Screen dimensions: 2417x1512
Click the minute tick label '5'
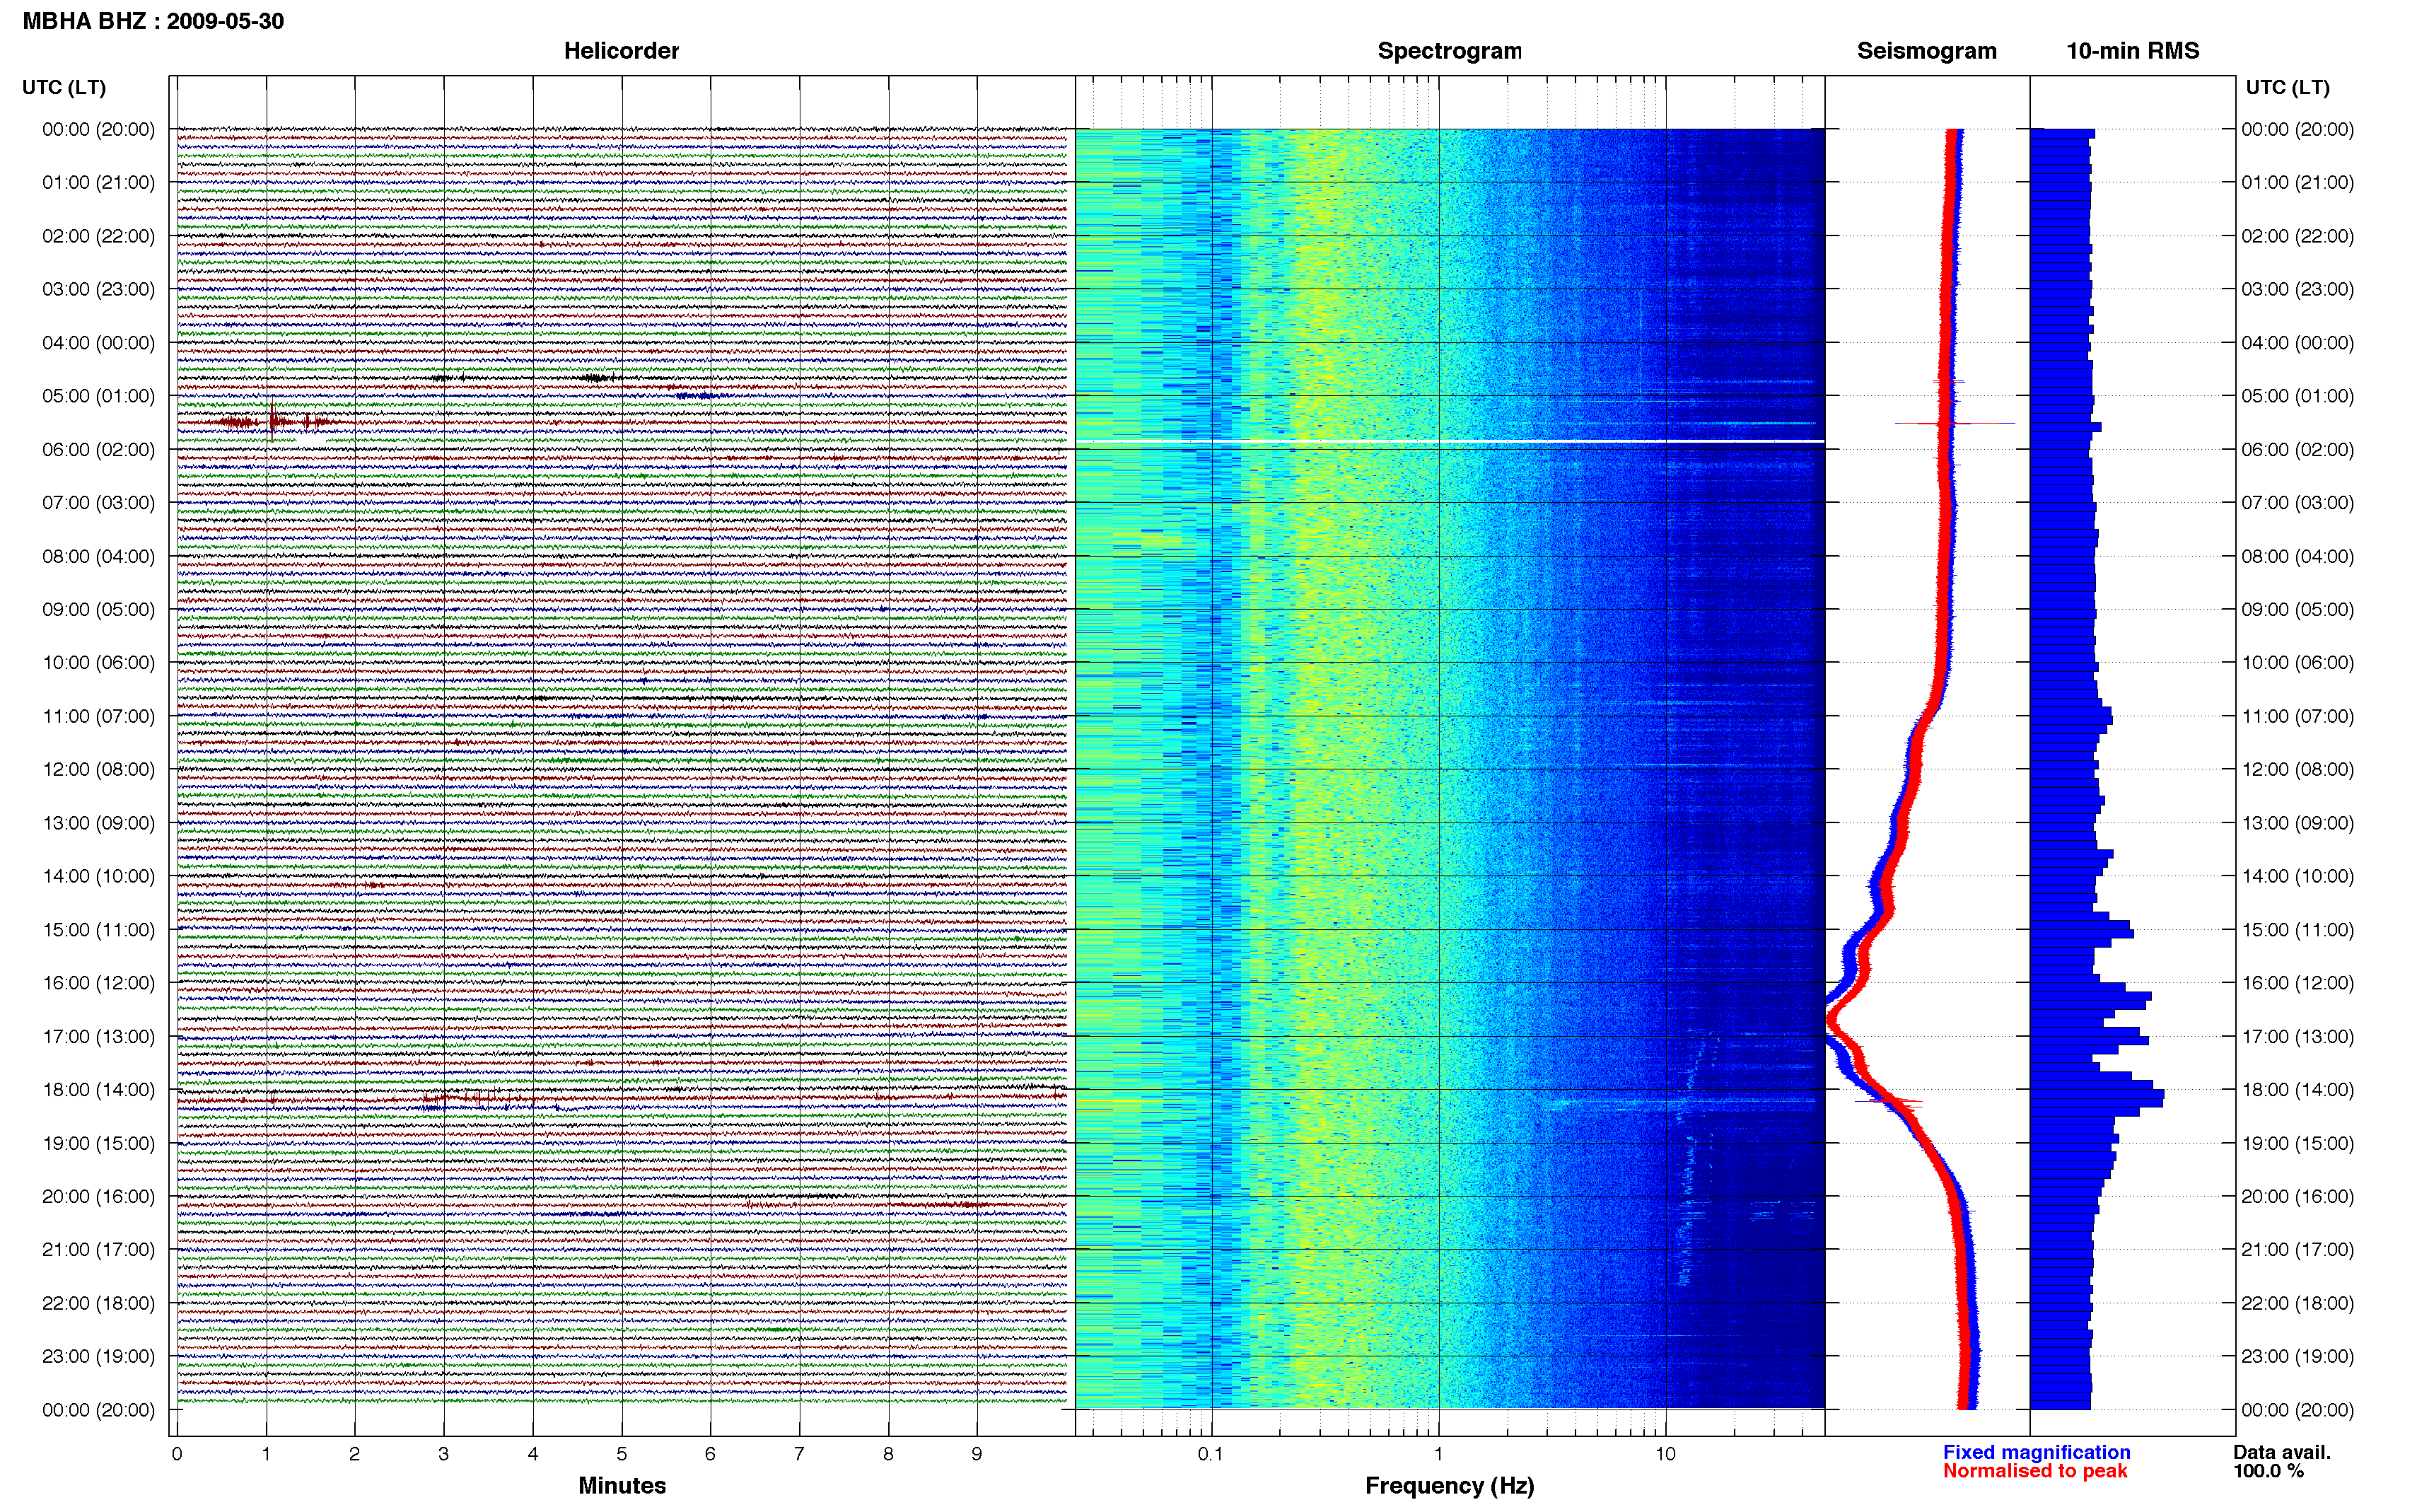coord(622,1454)
